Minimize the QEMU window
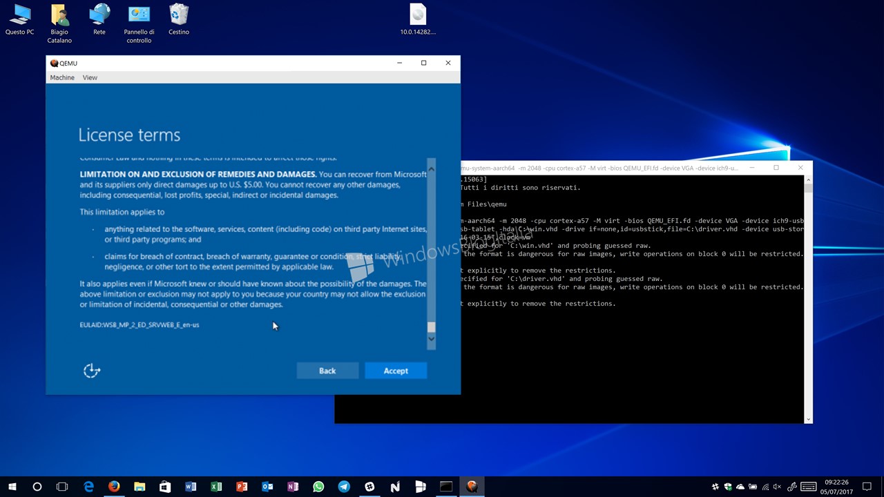The height and width of the screenshot is (497, 884). coord(399,63)
